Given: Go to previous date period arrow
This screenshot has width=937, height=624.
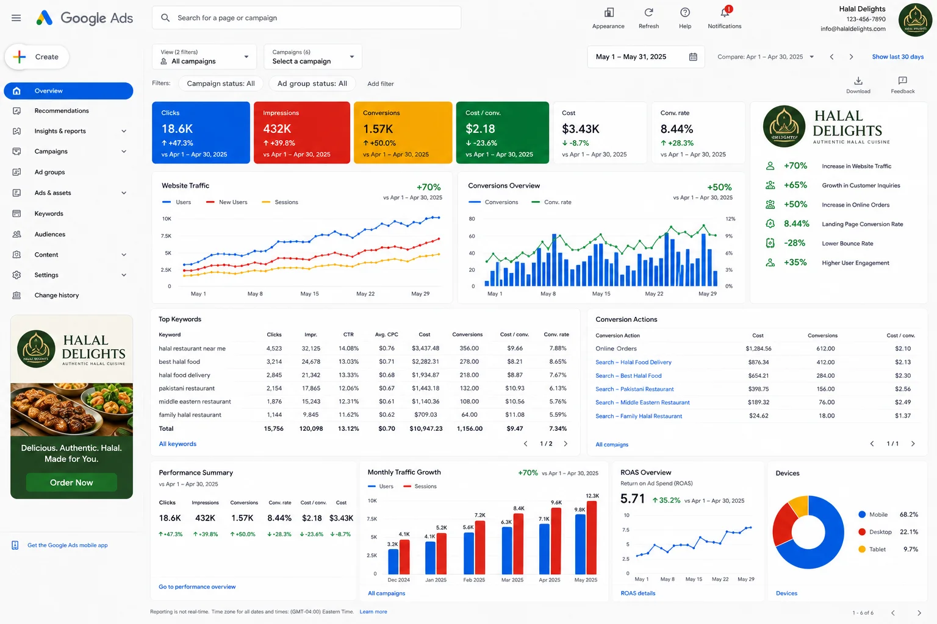Looking at the screenshot, I should coord(831,57).
